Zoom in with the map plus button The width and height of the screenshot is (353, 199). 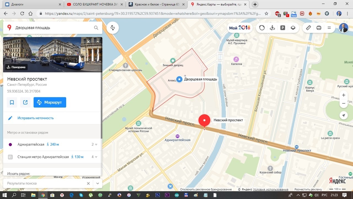click(344, 95)
